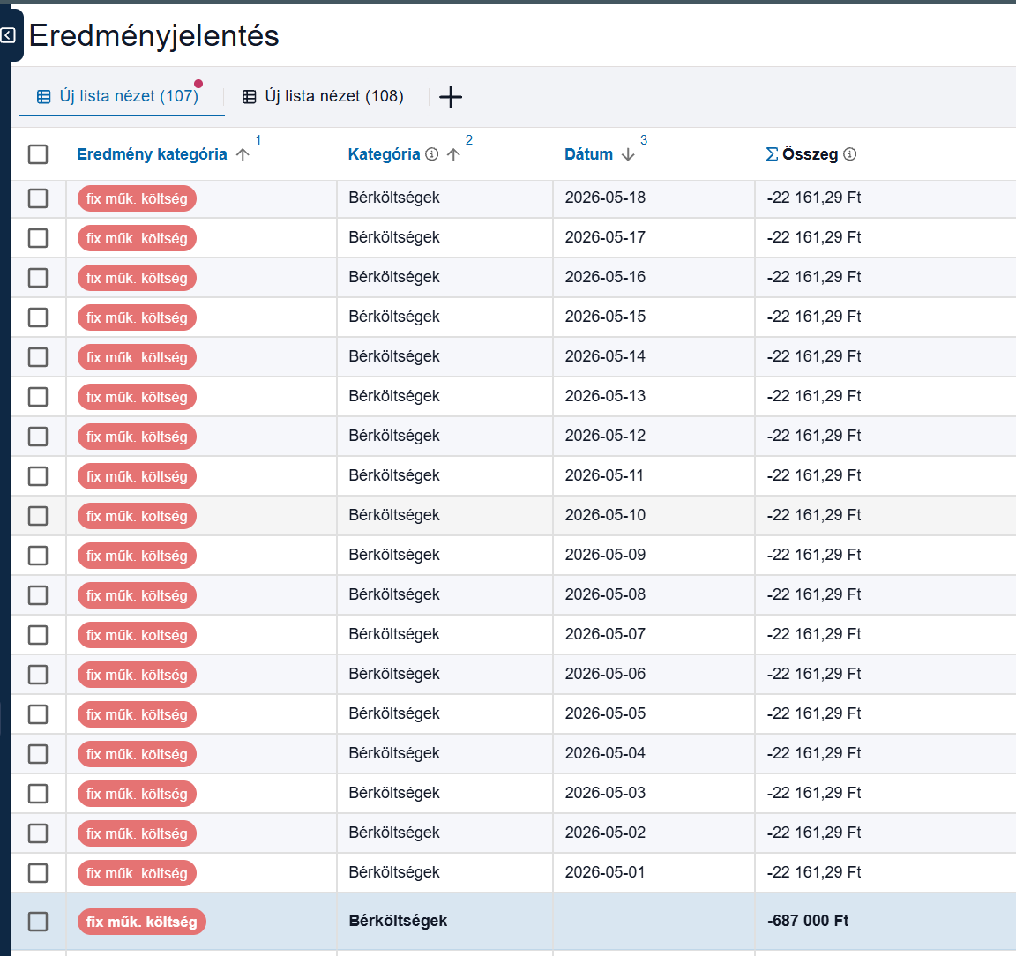
Task: Add a new list view with plus icon
Action: tap(451, 97)
